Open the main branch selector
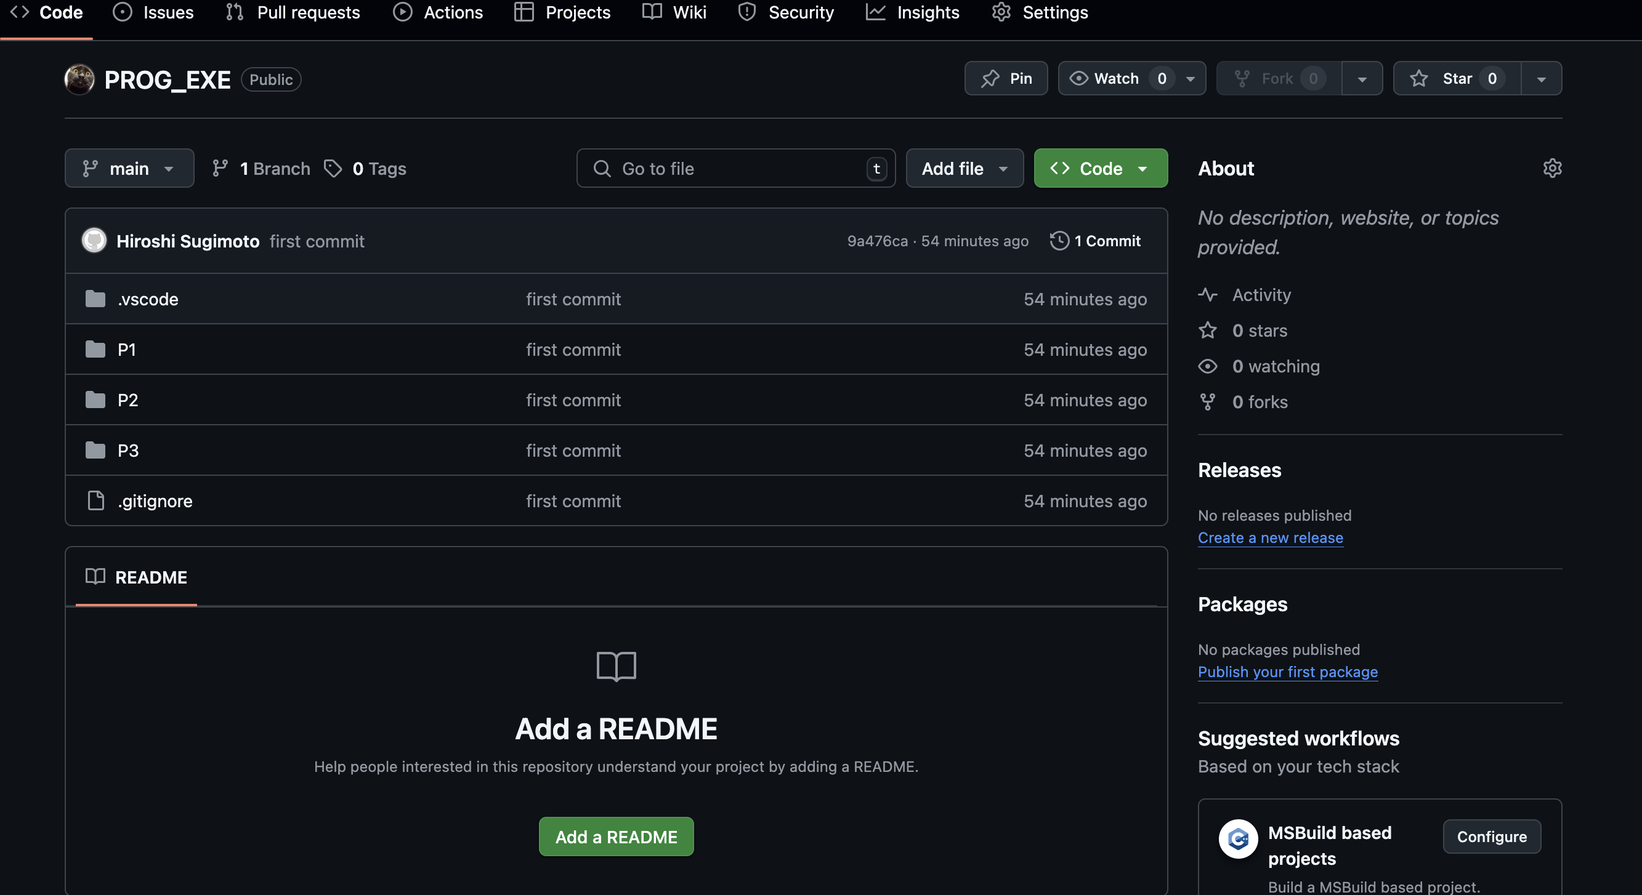The width and height of the screenshot is (1642, 895). pyautogui.click(x=129, y=168)
